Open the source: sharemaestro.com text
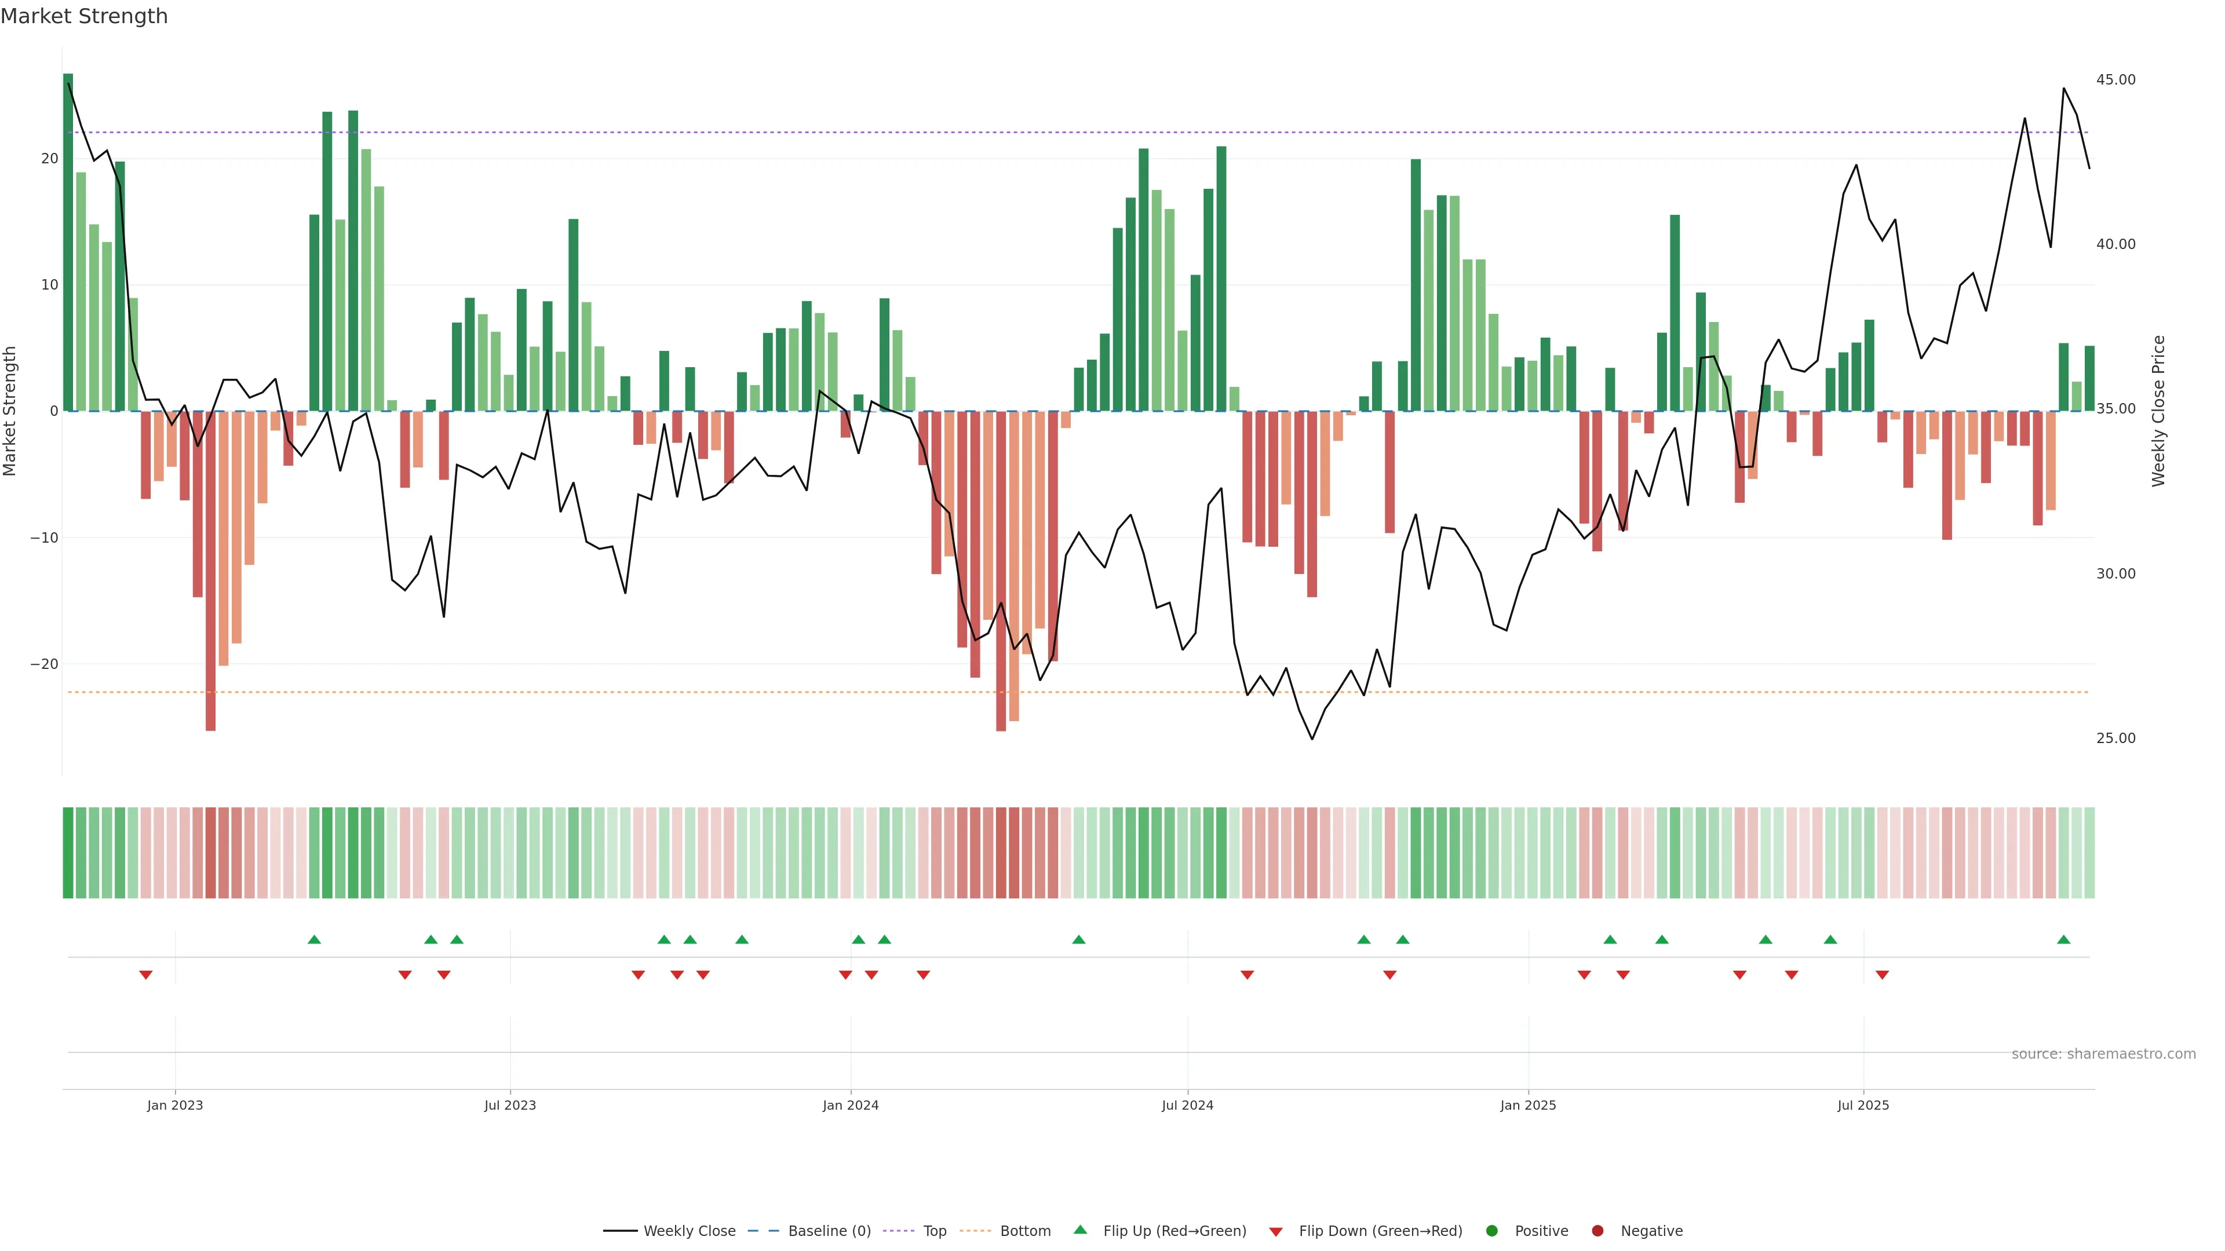Image resolution: width=2225 pixels, height=1251 pixels. 2103,1054
